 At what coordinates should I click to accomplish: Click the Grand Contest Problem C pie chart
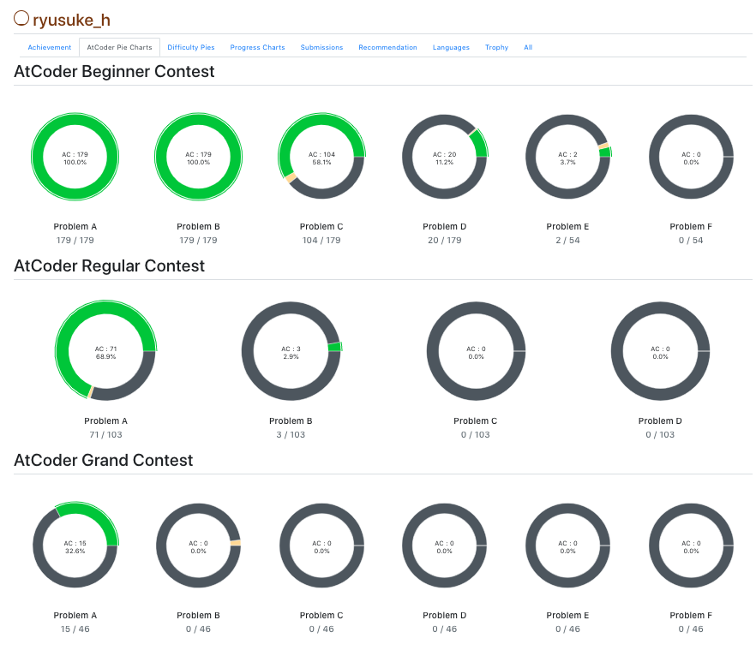[321, 546]
